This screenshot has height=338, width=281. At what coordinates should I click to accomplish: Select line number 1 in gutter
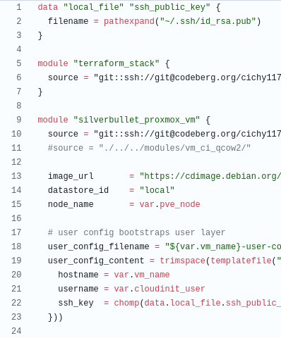(19, 7)
